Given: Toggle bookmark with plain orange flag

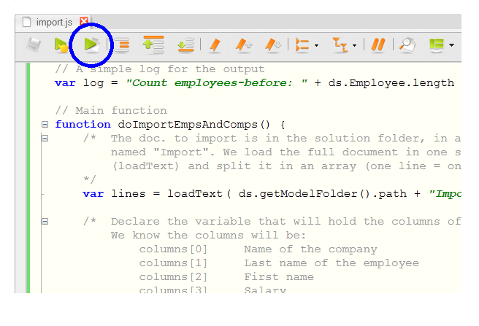Looking at the screenshot, I should 215,45.
